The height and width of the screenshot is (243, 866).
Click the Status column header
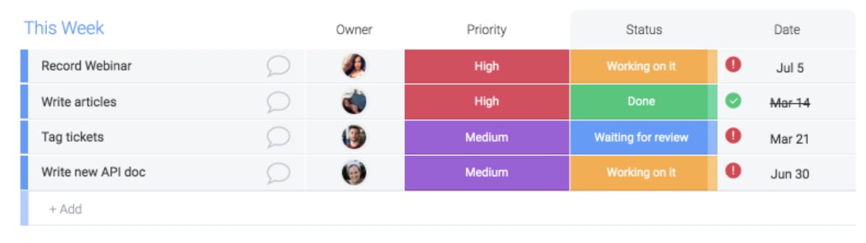644,30
